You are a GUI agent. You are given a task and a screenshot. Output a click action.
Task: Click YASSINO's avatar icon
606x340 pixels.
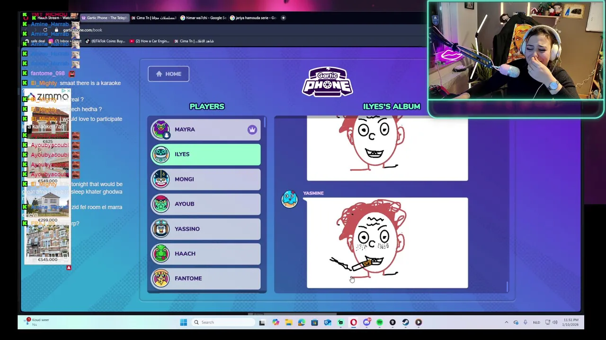click(161, 229)
